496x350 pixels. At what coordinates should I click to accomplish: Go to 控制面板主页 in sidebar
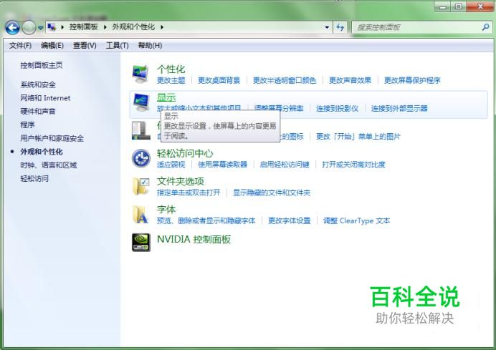(42, 65)
